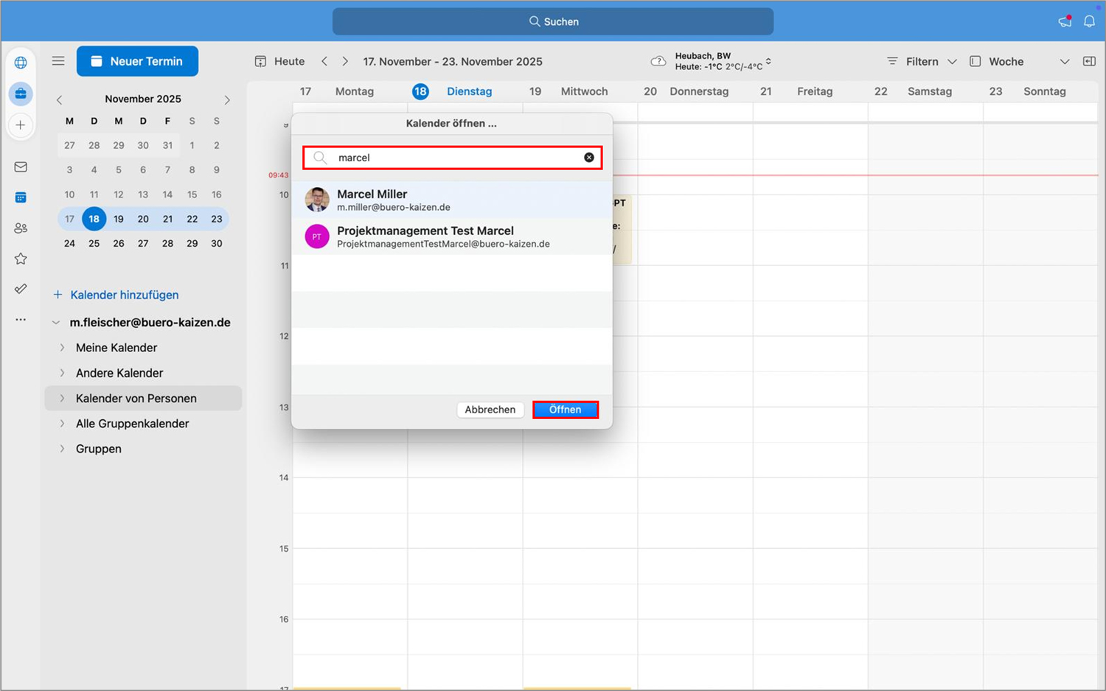Select the Calendar module icon
Screen dimensions: 1106x691
tap(21, 197)
